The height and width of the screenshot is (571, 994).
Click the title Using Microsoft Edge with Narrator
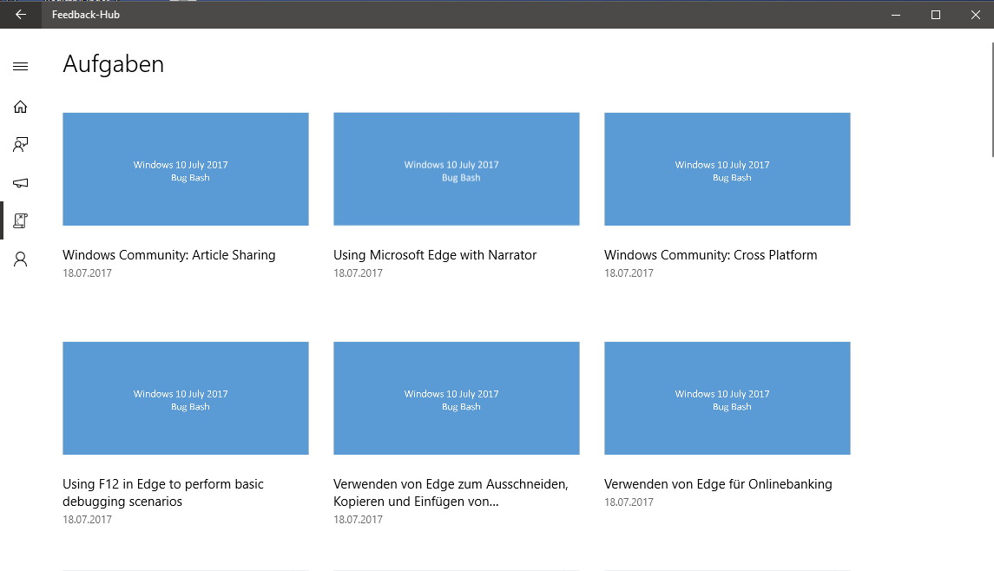click(x=435, y=255)
